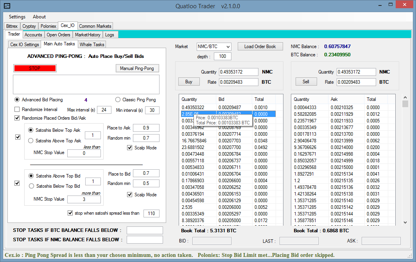This screenshot has width=416, height=262.
Task: Click the Sell button
Action: click(x=306, y=82)
